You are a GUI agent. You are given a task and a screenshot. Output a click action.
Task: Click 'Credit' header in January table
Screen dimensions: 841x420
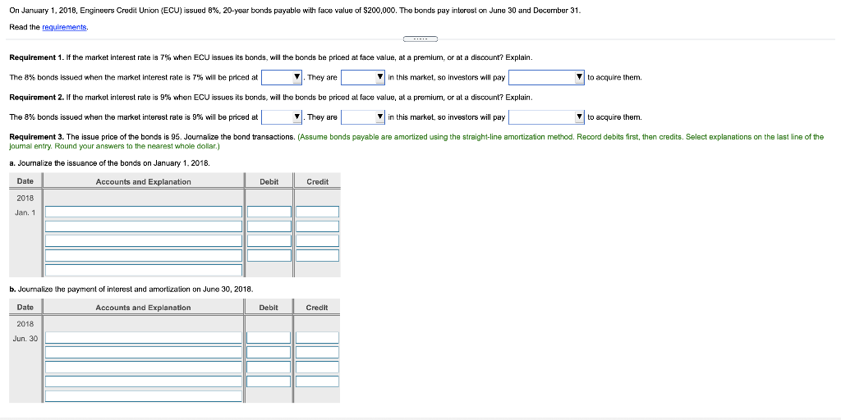[318, 181]
